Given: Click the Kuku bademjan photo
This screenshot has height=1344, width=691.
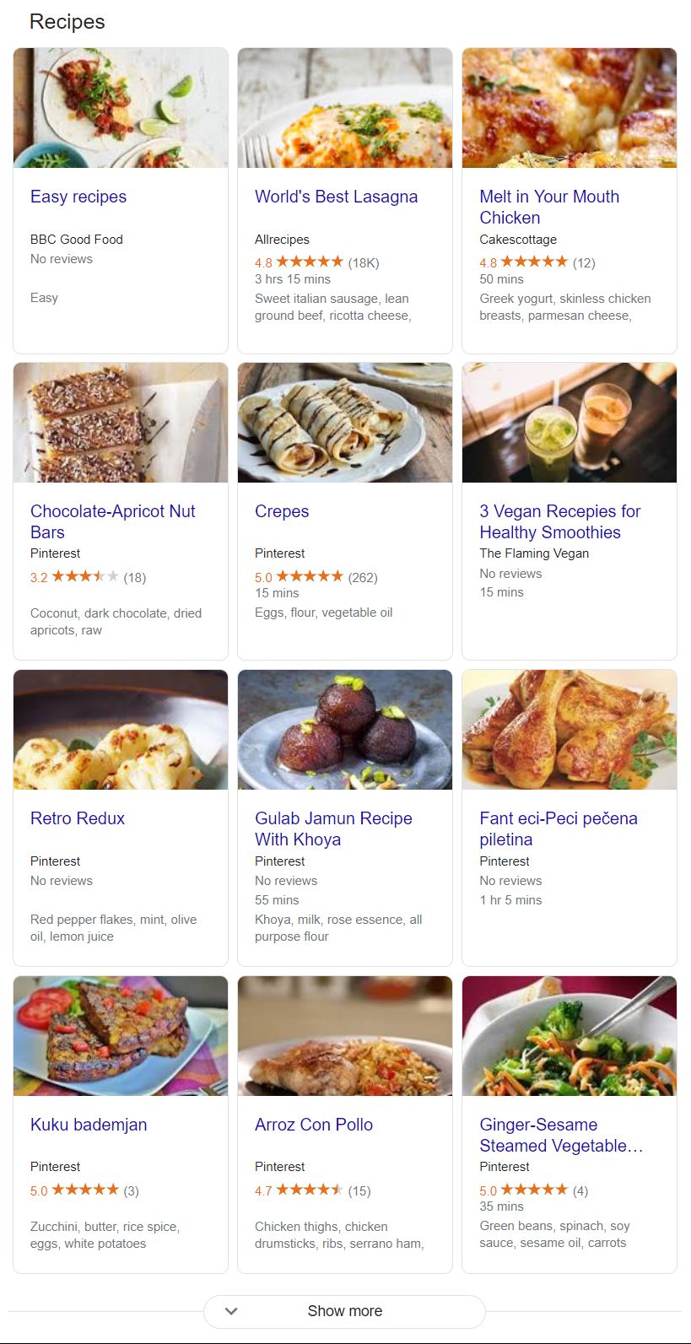Looking at the screenshot, I should (121, 1036).
